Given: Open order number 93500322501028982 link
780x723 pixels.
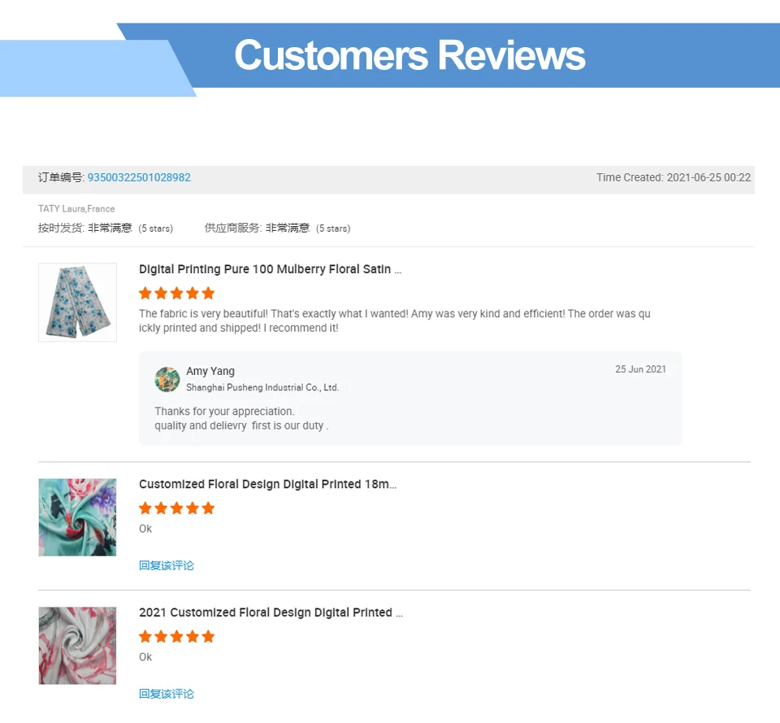Looking at the screenshot, I should tap(139, 178).
